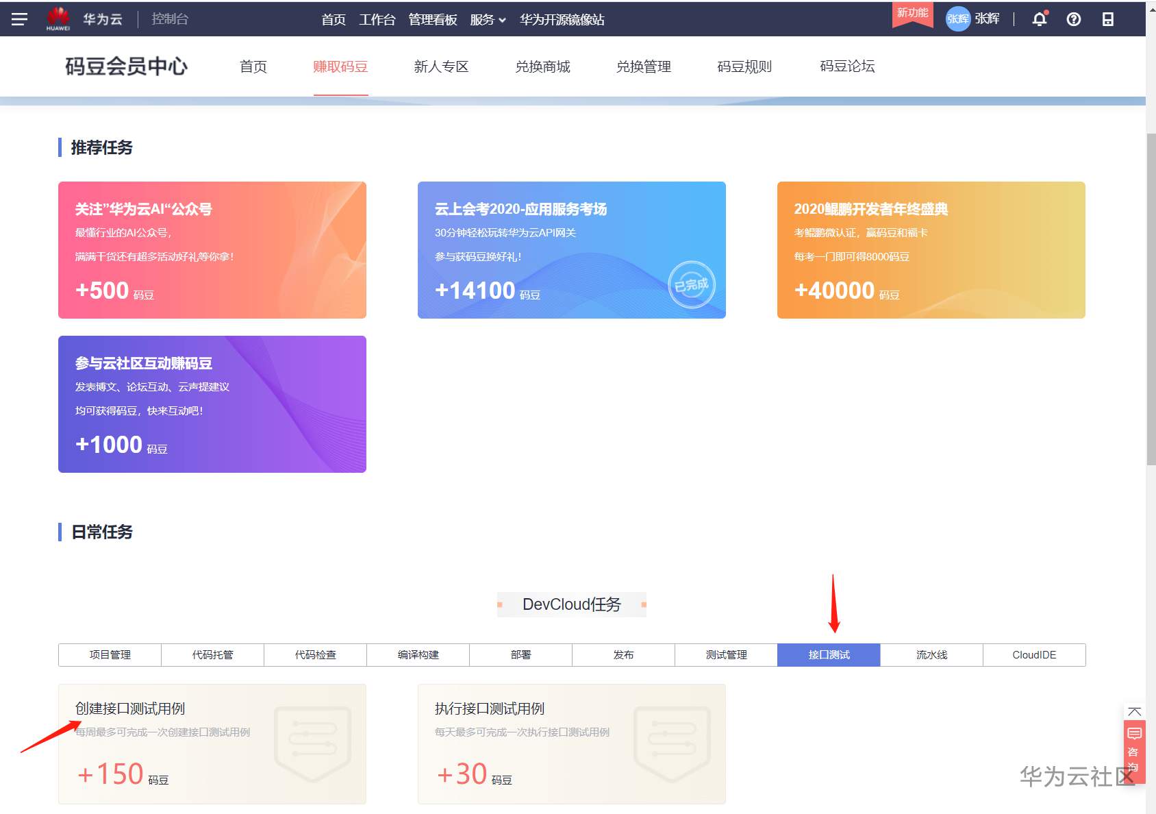1156x814 pixels.
Task: Select the 代码检查 DevCloud tab
Action: (x=315, y=655)
